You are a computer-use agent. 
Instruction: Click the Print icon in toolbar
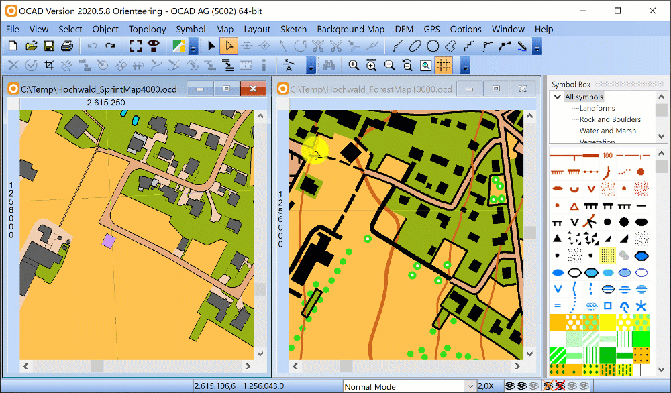coord(67,46)
